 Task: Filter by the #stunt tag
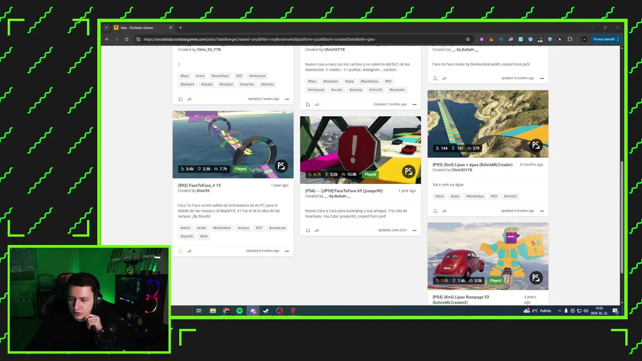tap(185, 228)
